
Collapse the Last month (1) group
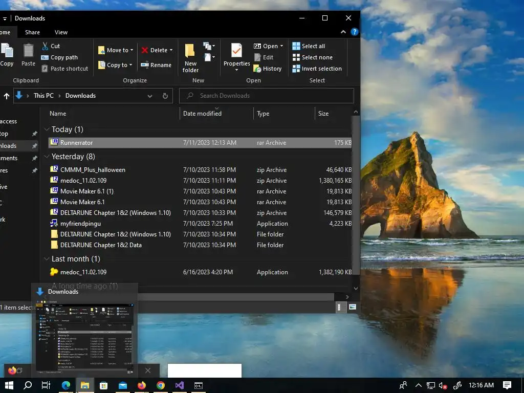coord(47,258)
